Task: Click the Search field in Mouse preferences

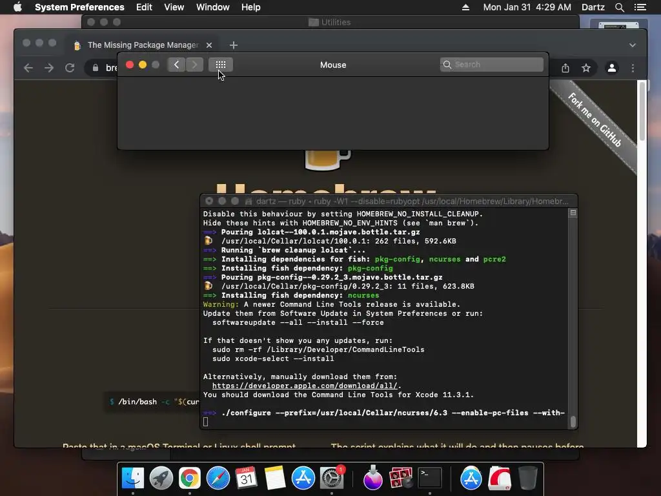Action: (491, 65)
